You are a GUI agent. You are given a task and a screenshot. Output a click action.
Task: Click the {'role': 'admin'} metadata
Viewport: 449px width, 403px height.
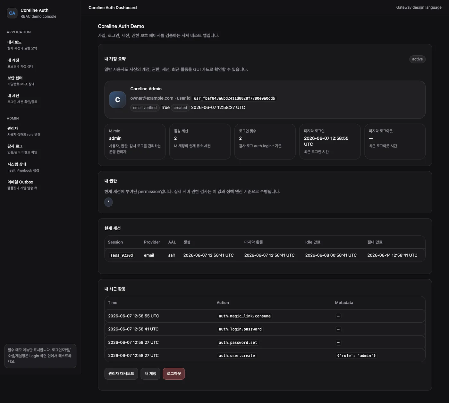(356, 356)
